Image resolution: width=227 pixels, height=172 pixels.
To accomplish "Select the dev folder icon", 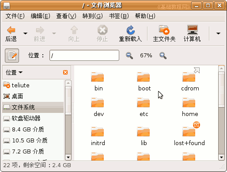I will [98, 102].
